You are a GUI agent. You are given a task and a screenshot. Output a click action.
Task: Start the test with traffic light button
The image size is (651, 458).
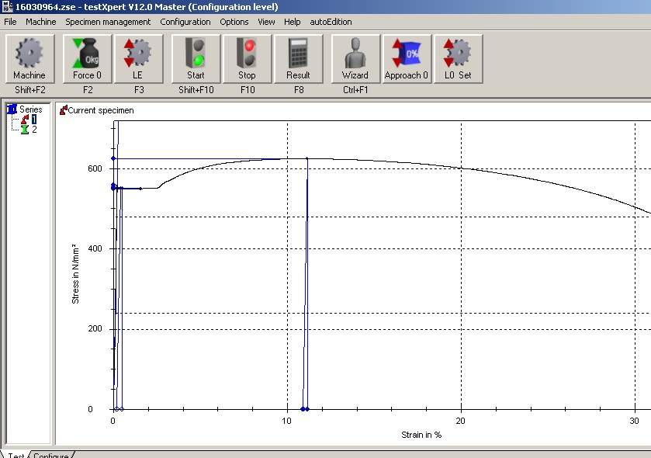196,58
